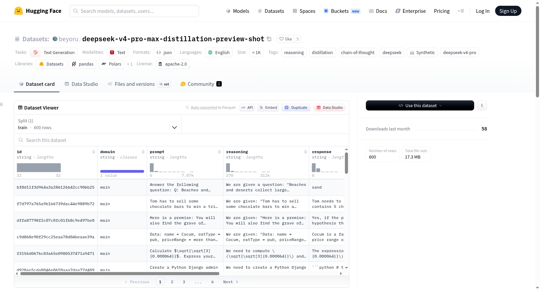Open the Buckets nav item

point(342,11)
